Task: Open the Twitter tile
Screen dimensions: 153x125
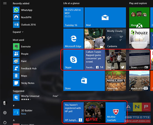Action: 116,60
